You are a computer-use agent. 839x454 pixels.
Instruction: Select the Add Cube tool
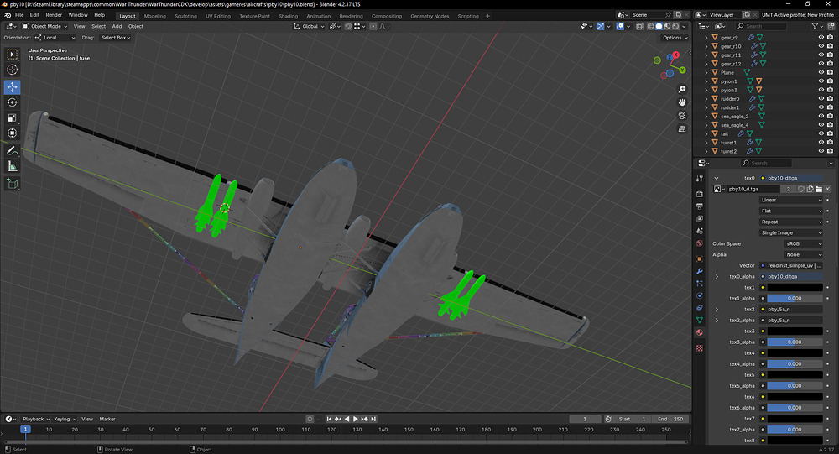pos(13,183)
